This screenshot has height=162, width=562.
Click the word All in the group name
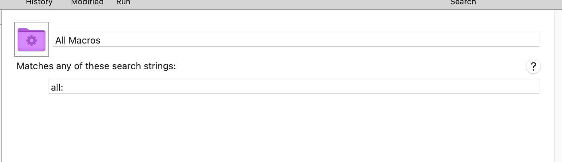click(61, 40)
